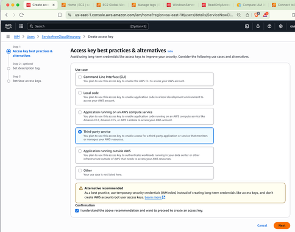Image resolution: width=295 pixels, height=232 pixels.
Task: Click the browser forward arrow
Action: (x=14, y=15)
